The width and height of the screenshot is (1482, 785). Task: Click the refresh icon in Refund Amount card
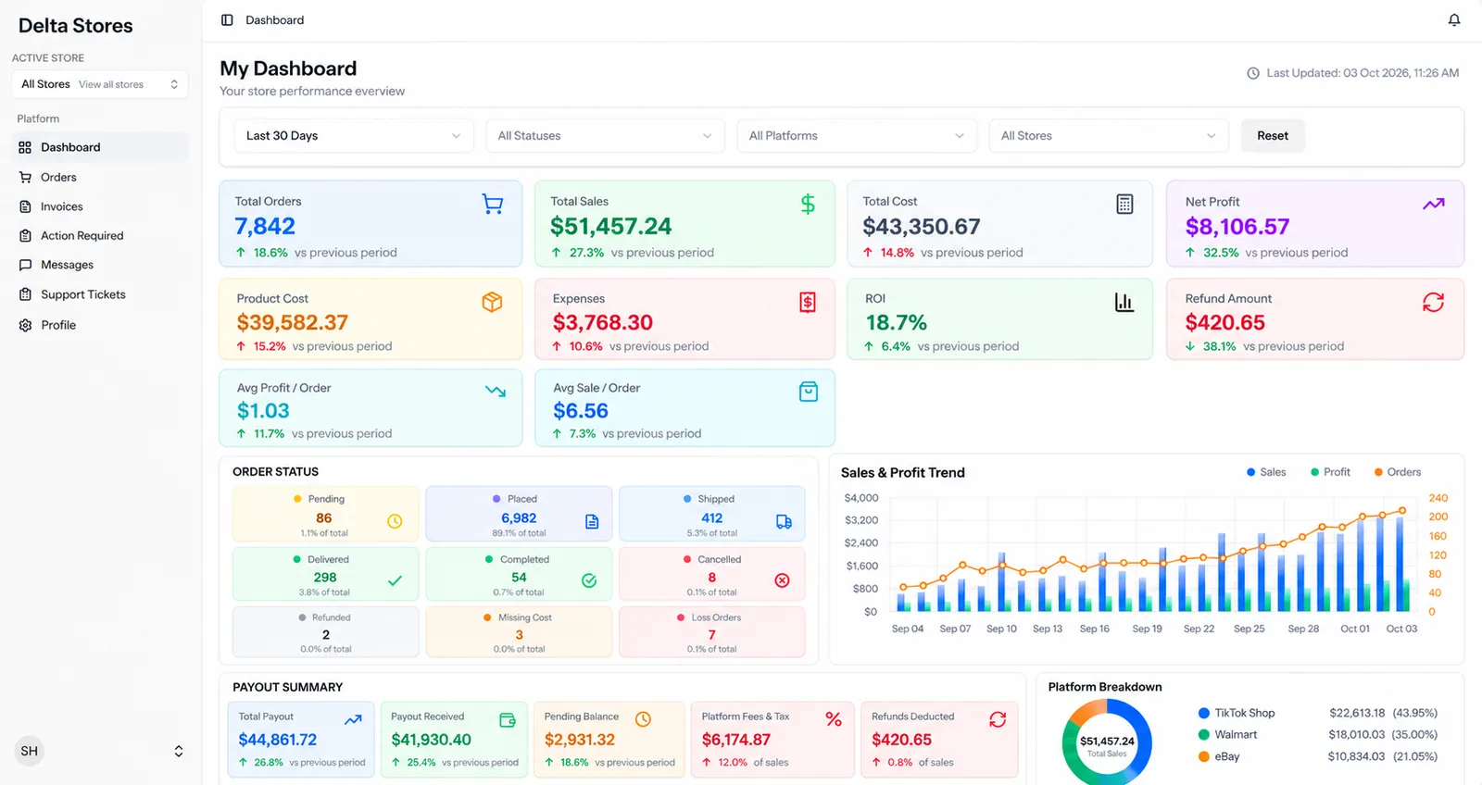tap(1434, 302)
